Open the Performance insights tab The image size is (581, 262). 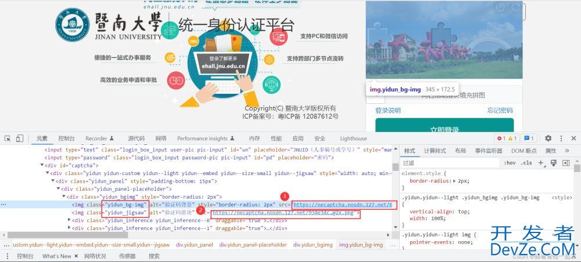pyautogui.click(x=206, y=138)
